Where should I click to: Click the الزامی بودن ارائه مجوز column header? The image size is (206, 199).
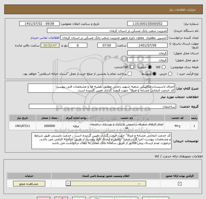[180, 176]
